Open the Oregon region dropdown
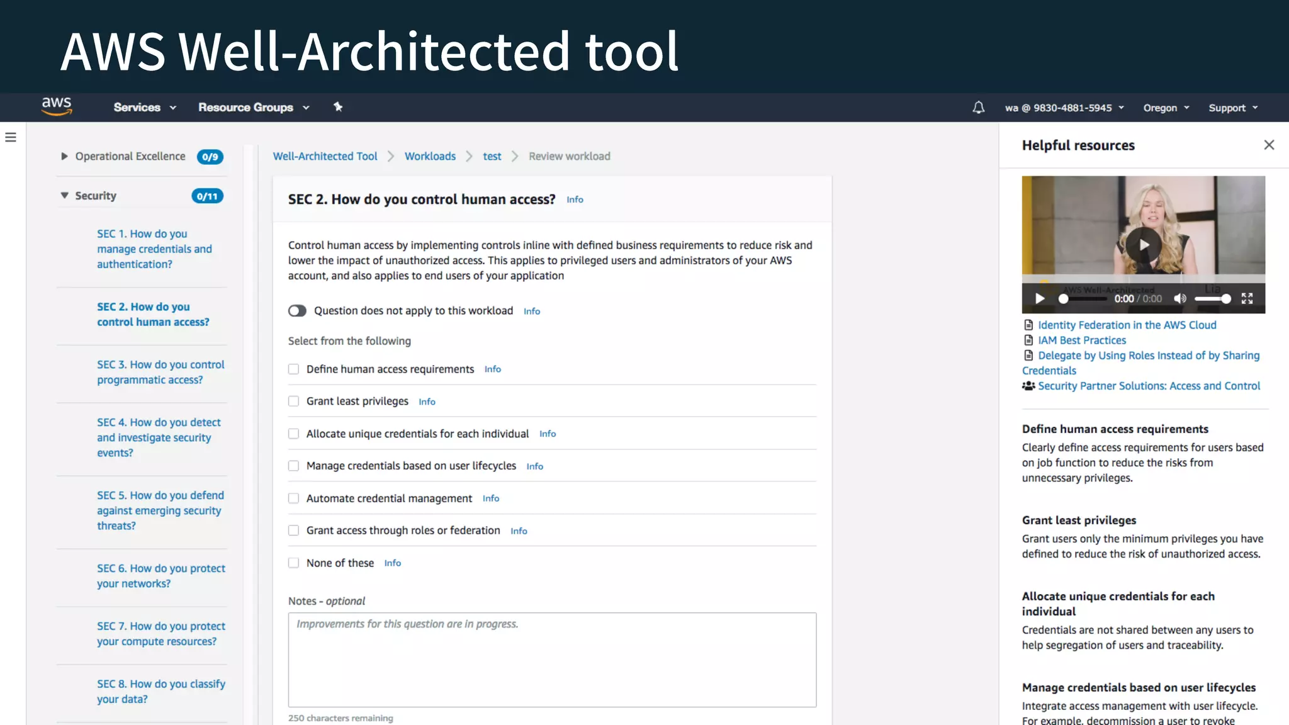Viewport: 1289px width, 725px height. pyautogui.click(x=1166, y=108)
